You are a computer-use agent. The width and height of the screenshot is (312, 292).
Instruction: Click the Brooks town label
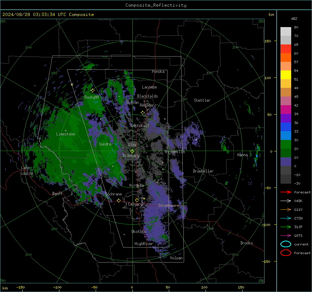246,243
